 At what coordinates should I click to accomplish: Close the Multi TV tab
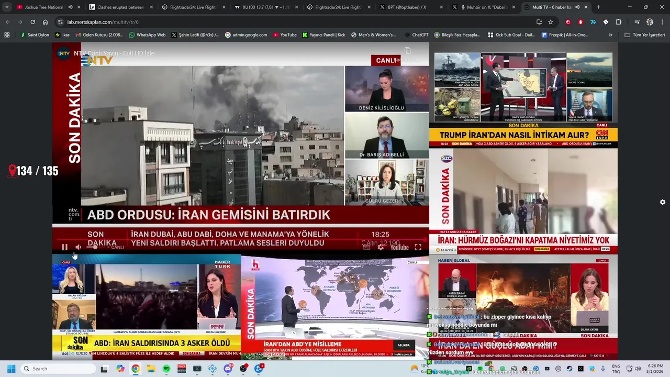[x=586, y=7]
